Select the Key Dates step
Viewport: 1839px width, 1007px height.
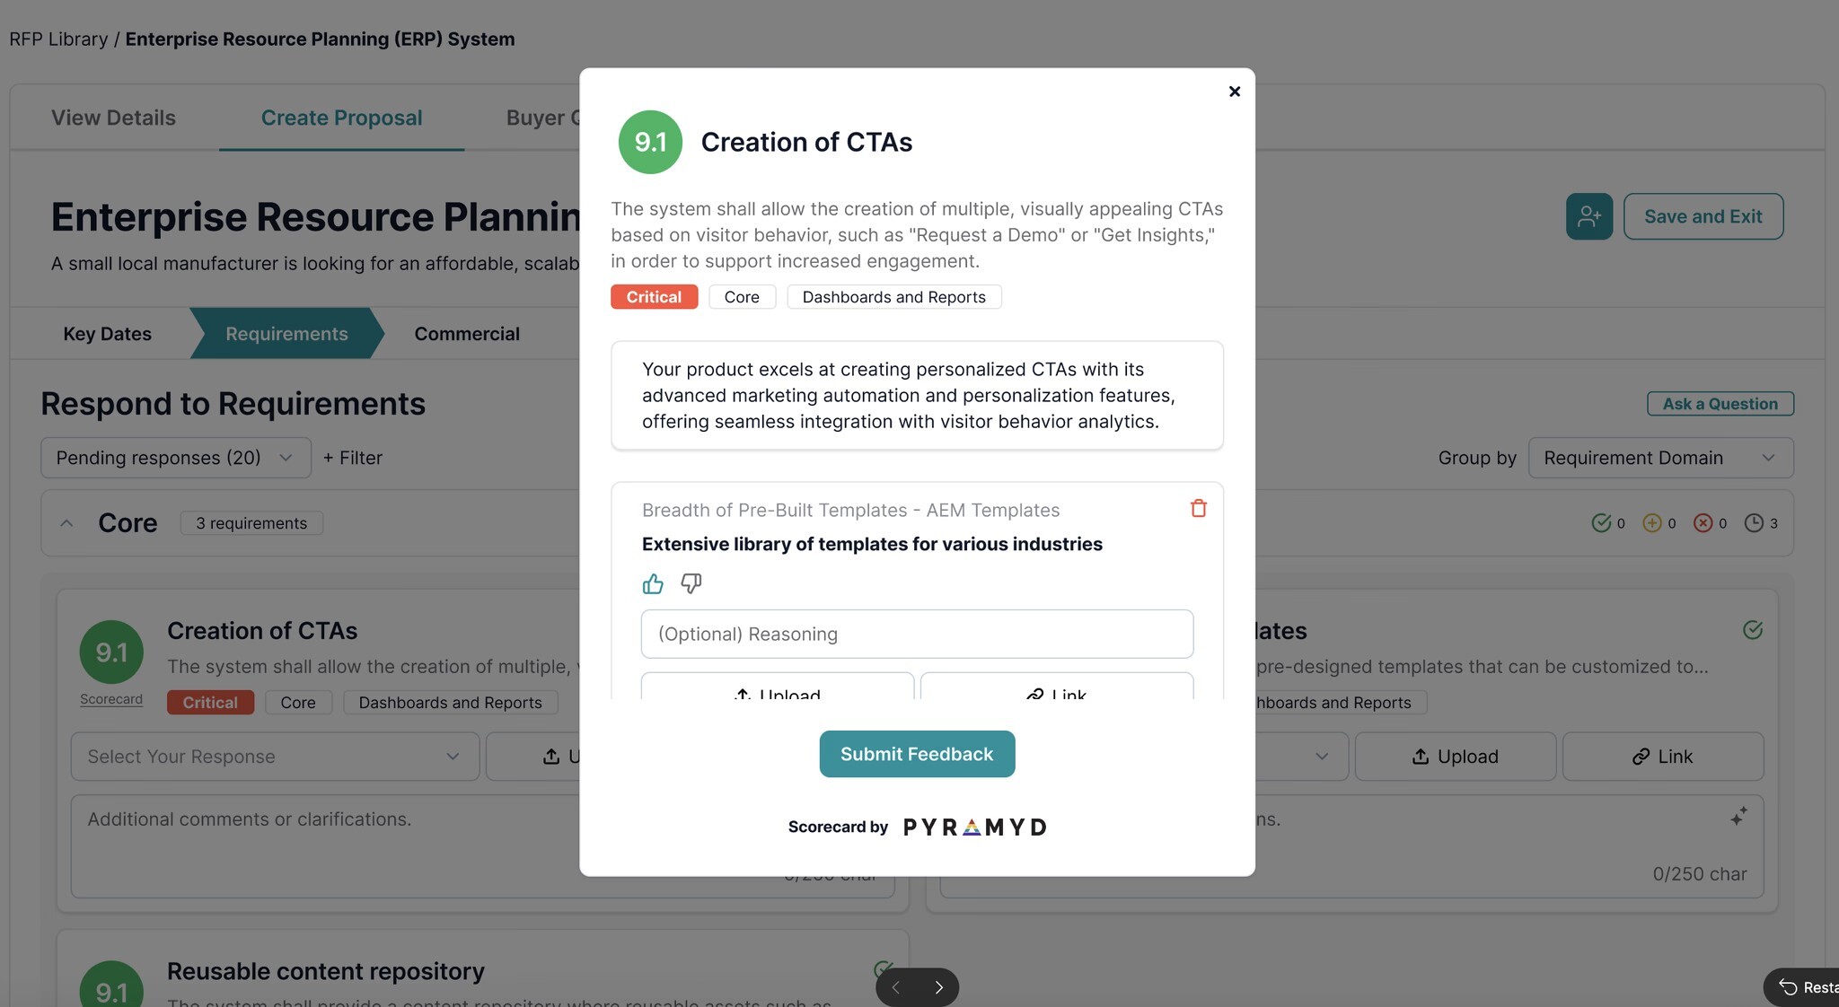(107, 334)
